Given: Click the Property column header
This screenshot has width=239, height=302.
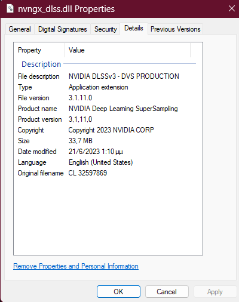Looking at the screenshot, I should coord(39,50).
